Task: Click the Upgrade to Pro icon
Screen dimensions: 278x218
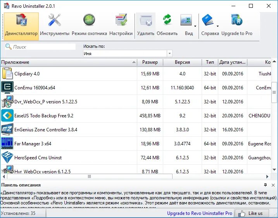Action: 237,20
